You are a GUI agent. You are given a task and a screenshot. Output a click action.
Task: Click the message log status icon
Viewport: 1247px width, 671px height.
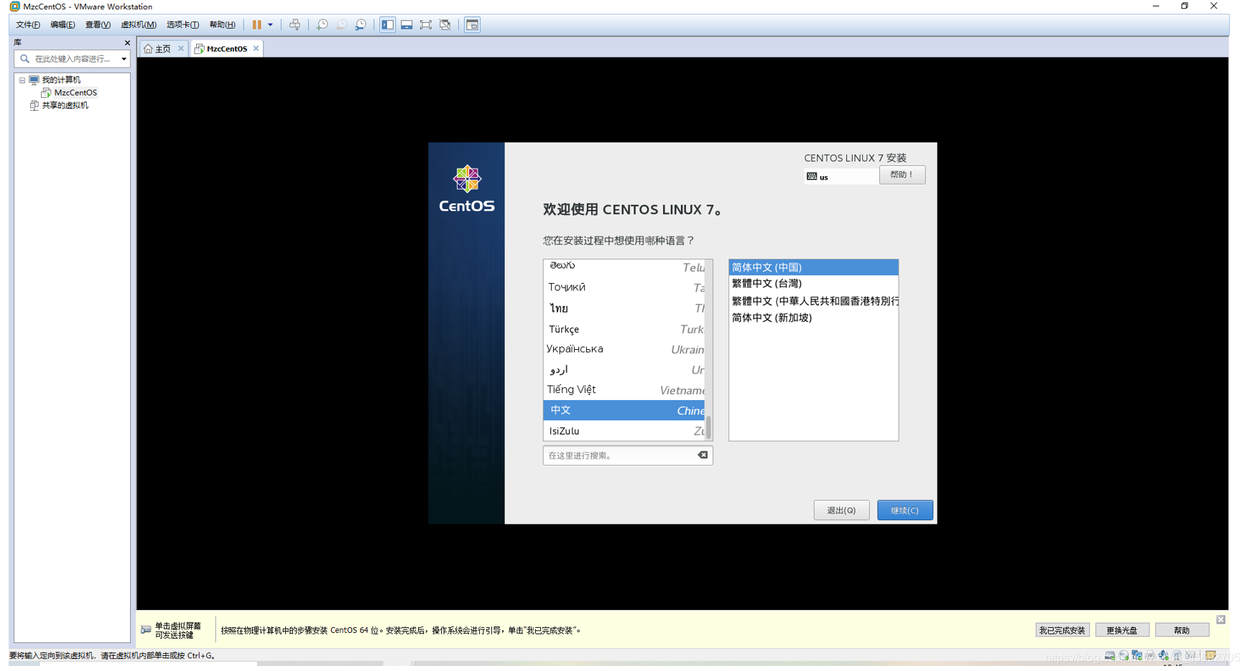point(1210,656)
